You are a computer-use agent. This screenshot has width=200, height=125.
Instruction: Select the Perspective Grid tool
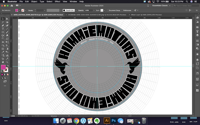pyautogui.click(x=7, y=46)
